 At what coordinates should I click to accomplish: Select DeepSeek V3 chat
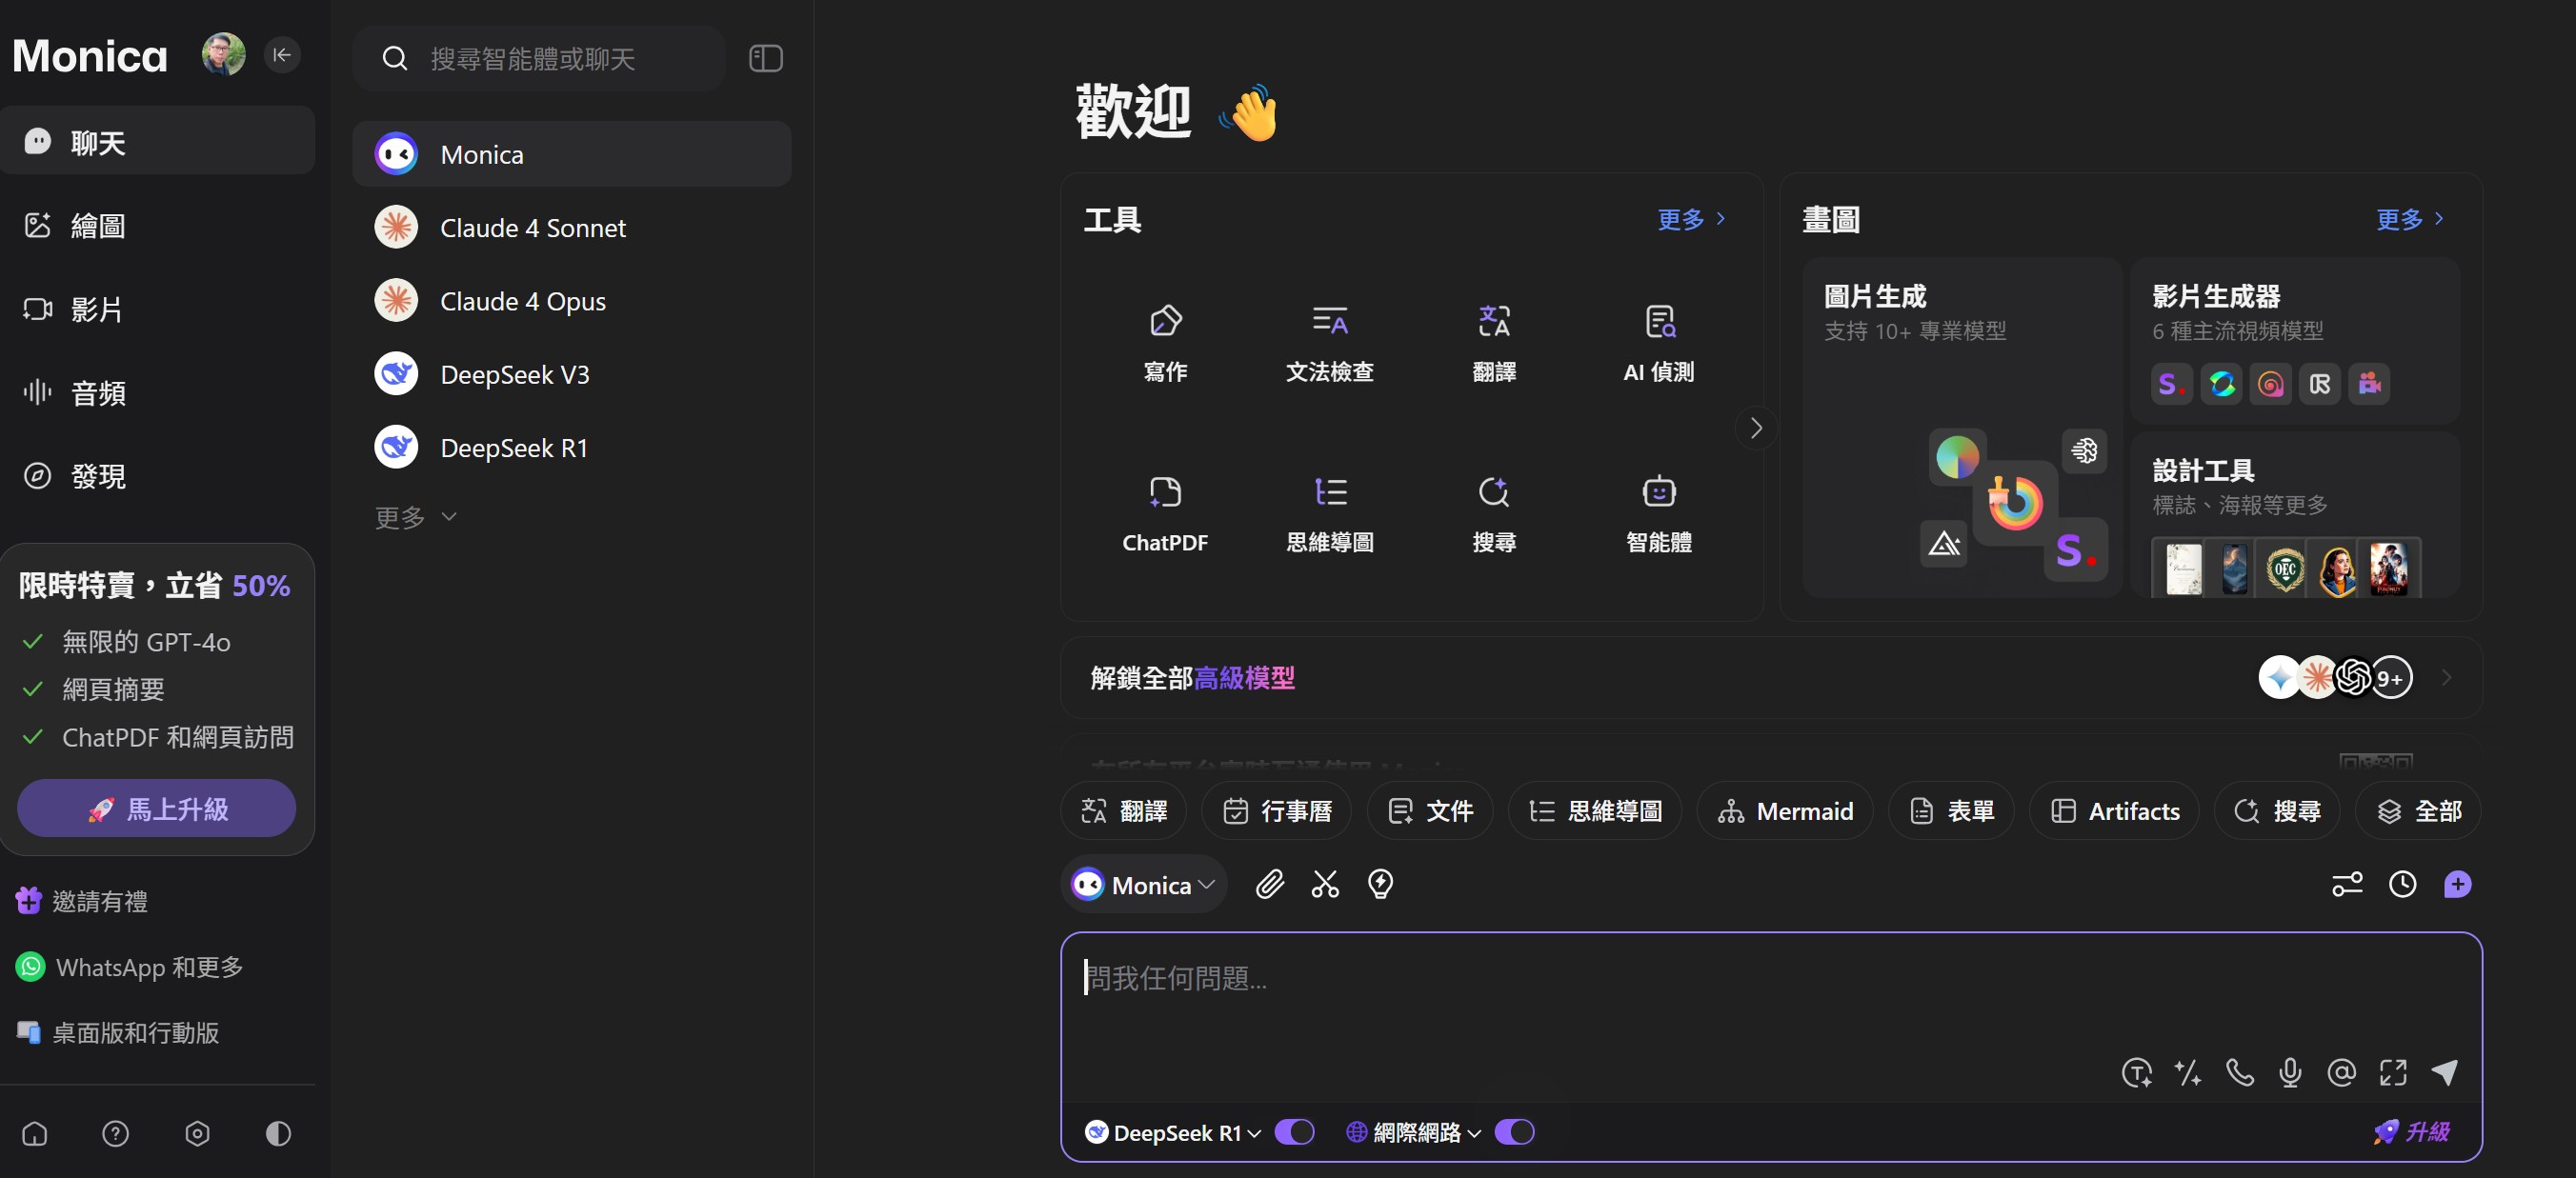coord(572,374)
